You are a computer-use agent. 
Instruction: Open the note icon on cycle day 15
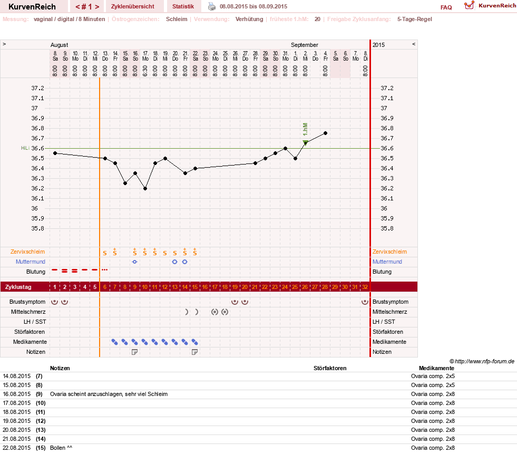[194, 352]
